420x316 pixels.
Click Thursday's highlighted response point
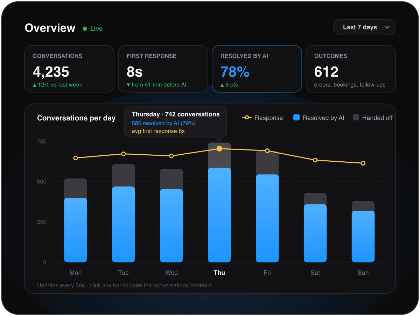tap(219, 149)
